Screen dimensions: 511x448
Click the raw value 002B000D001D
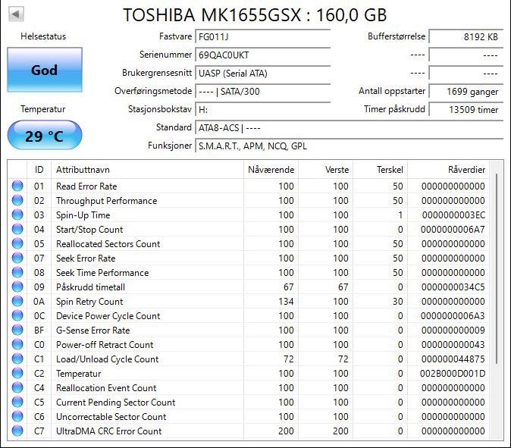coord(453,374)
